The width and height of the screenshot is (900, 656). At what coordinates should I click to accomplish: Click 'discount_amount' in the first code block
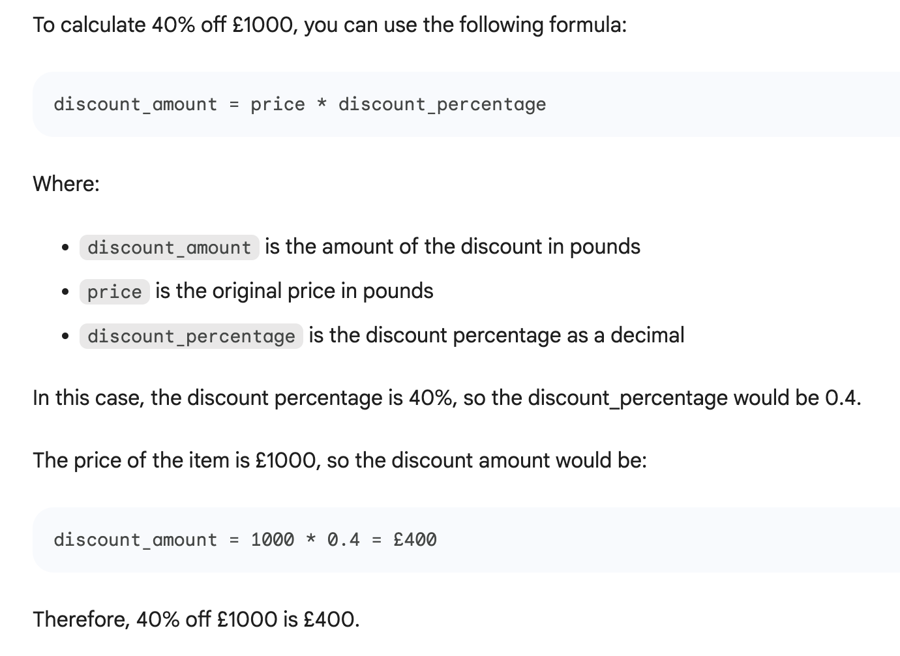135,104
